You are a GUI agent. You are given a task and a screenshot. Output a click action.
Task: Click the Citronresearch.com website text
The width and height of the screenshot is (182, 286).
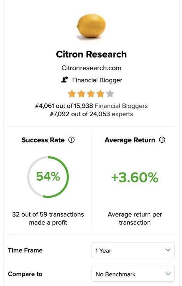91,68
